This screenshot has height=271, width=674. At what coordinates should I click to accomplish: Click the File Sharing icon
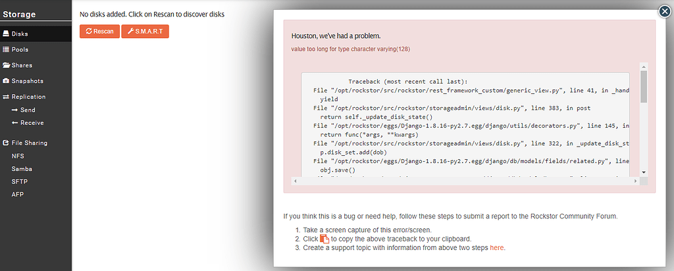click(6, 143)
